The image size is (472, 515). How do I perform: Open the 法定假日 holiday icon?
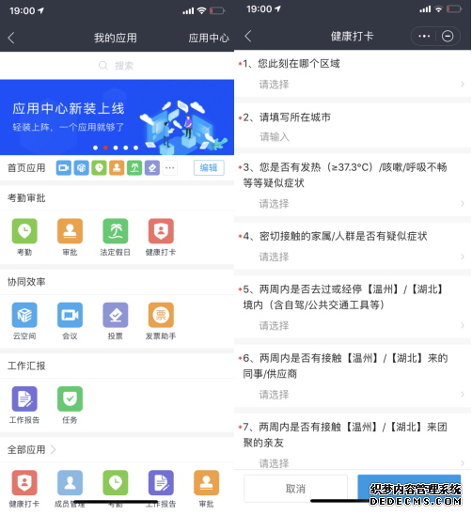coord(115,231)
